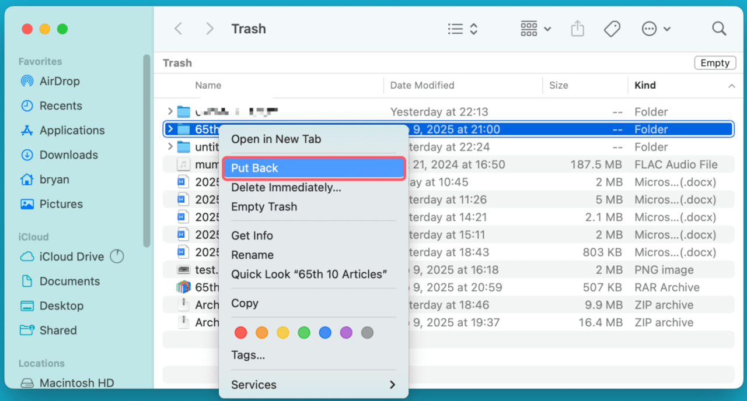The image size is (747, 401).
Task: Expand the untitled folder disclosure triangle
Action: click(x=170, y=147)
